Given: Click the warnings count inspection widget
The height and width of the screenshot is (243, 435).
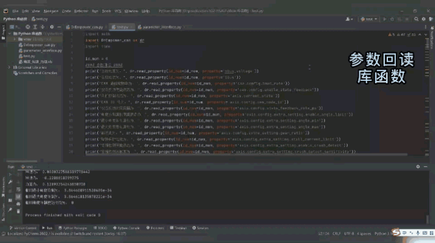Looking at the screenshot, I should click(402, 34).
